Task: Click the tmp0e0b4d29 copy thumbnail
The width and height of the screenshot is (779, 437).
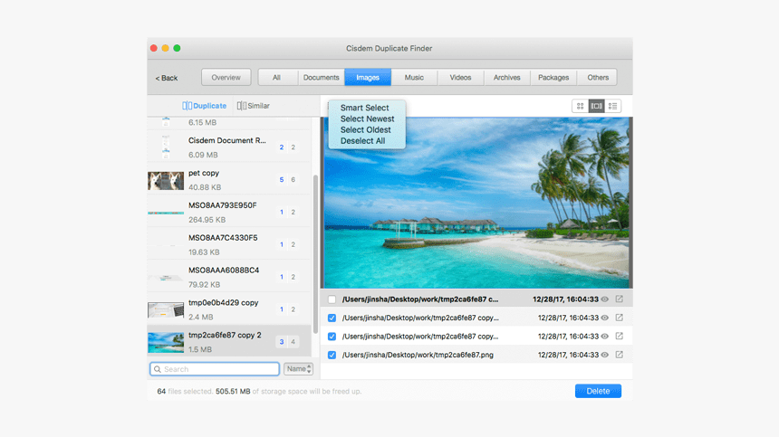Action: 166,310
